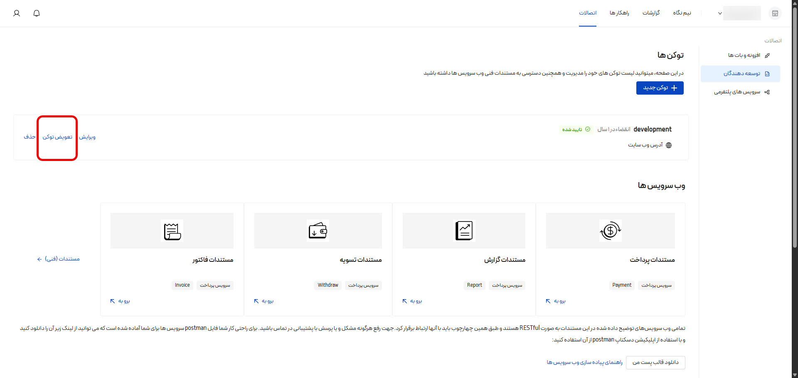This screenshot has width=798, height=378.
Task: Expand the account dropdown chevron
Action: [720, 13]
